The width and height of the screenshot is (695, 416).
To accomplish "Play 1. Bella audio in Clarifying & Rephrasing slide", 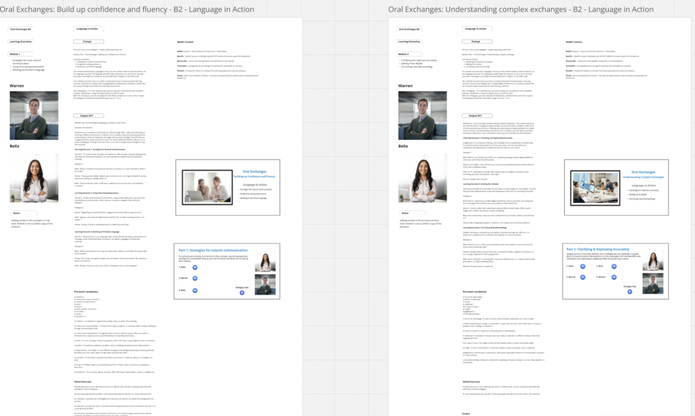I will pos(583,266).
